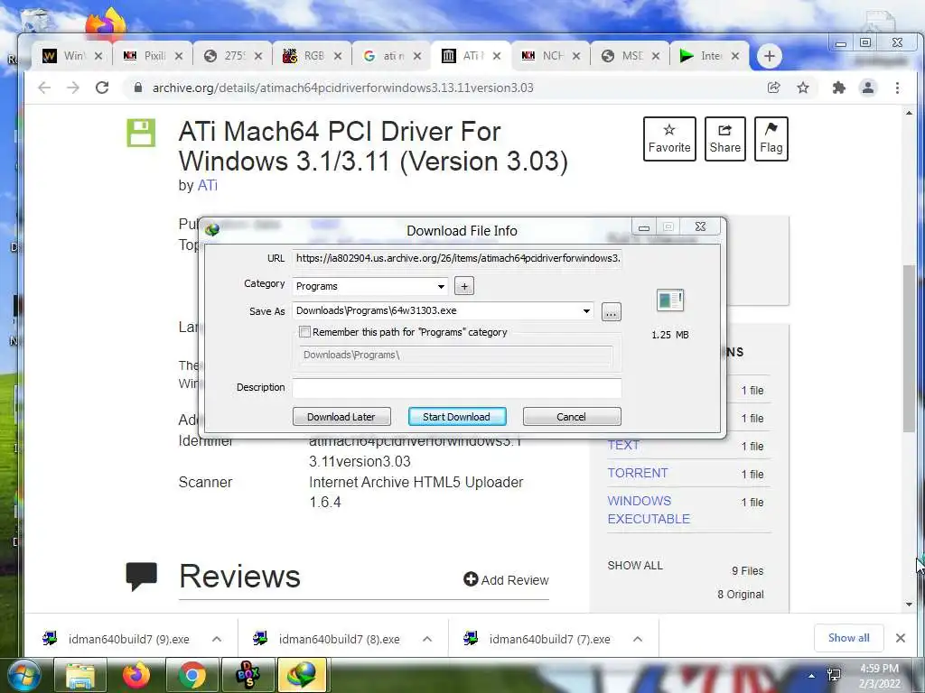Show hidden system tray icons
This screenshot has width=925, height=693.
(x=812, y=675)
